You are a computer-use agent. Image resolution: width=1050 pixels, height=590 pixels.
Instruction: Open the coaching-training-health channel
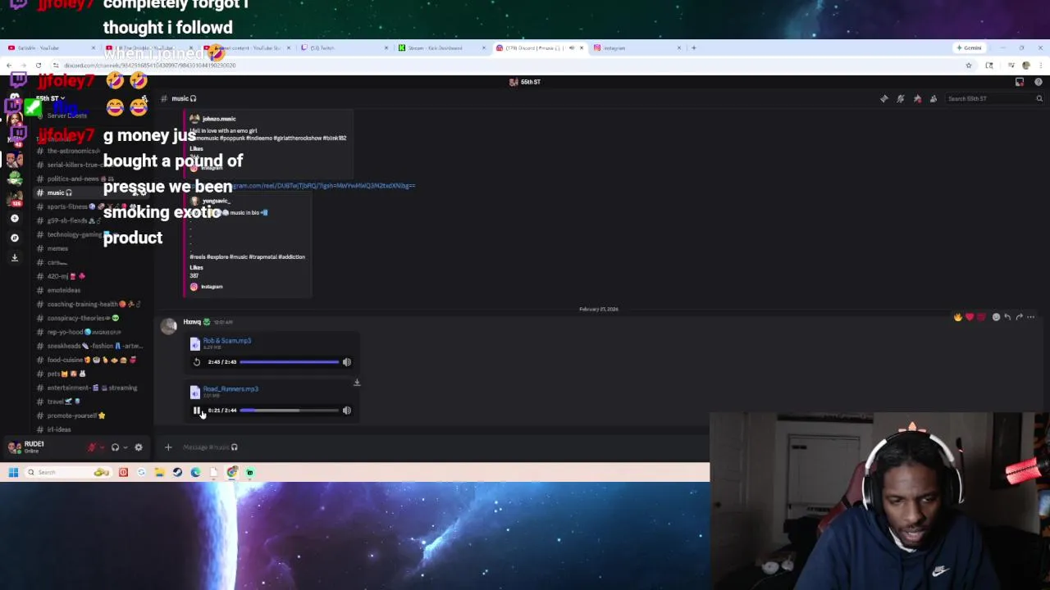click(92, 304)
